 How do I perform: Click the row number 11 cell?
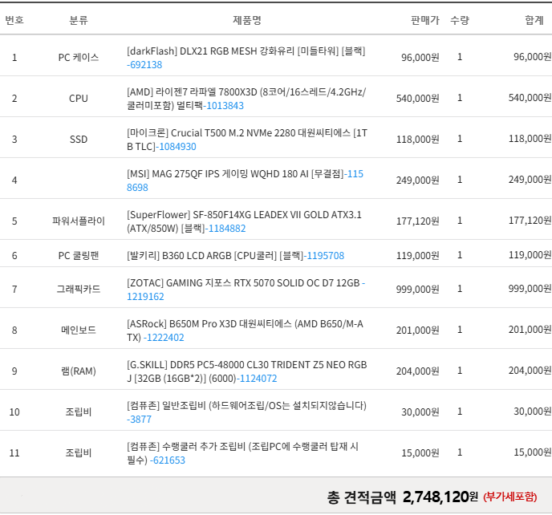coord(14,452)
